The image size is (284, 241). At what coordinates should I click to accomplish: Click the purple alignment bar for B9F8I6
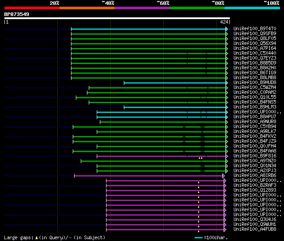(162, 156)
